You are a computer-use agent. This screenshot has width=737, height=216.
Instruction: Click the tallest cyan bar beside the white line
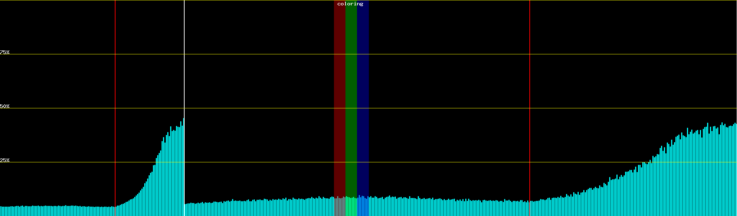[x=183, y=166]
